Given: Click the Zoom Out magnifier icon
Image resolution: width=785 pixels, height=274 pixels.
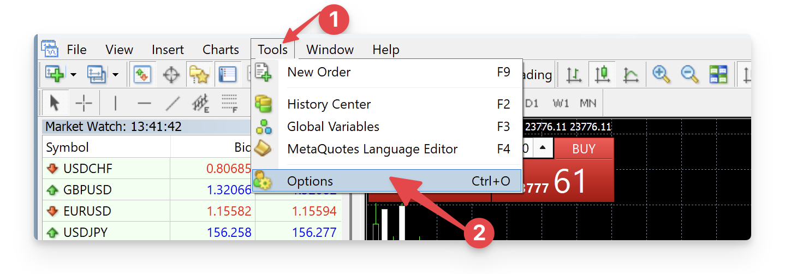Looking at the screenshot, I should click(690, 74).
